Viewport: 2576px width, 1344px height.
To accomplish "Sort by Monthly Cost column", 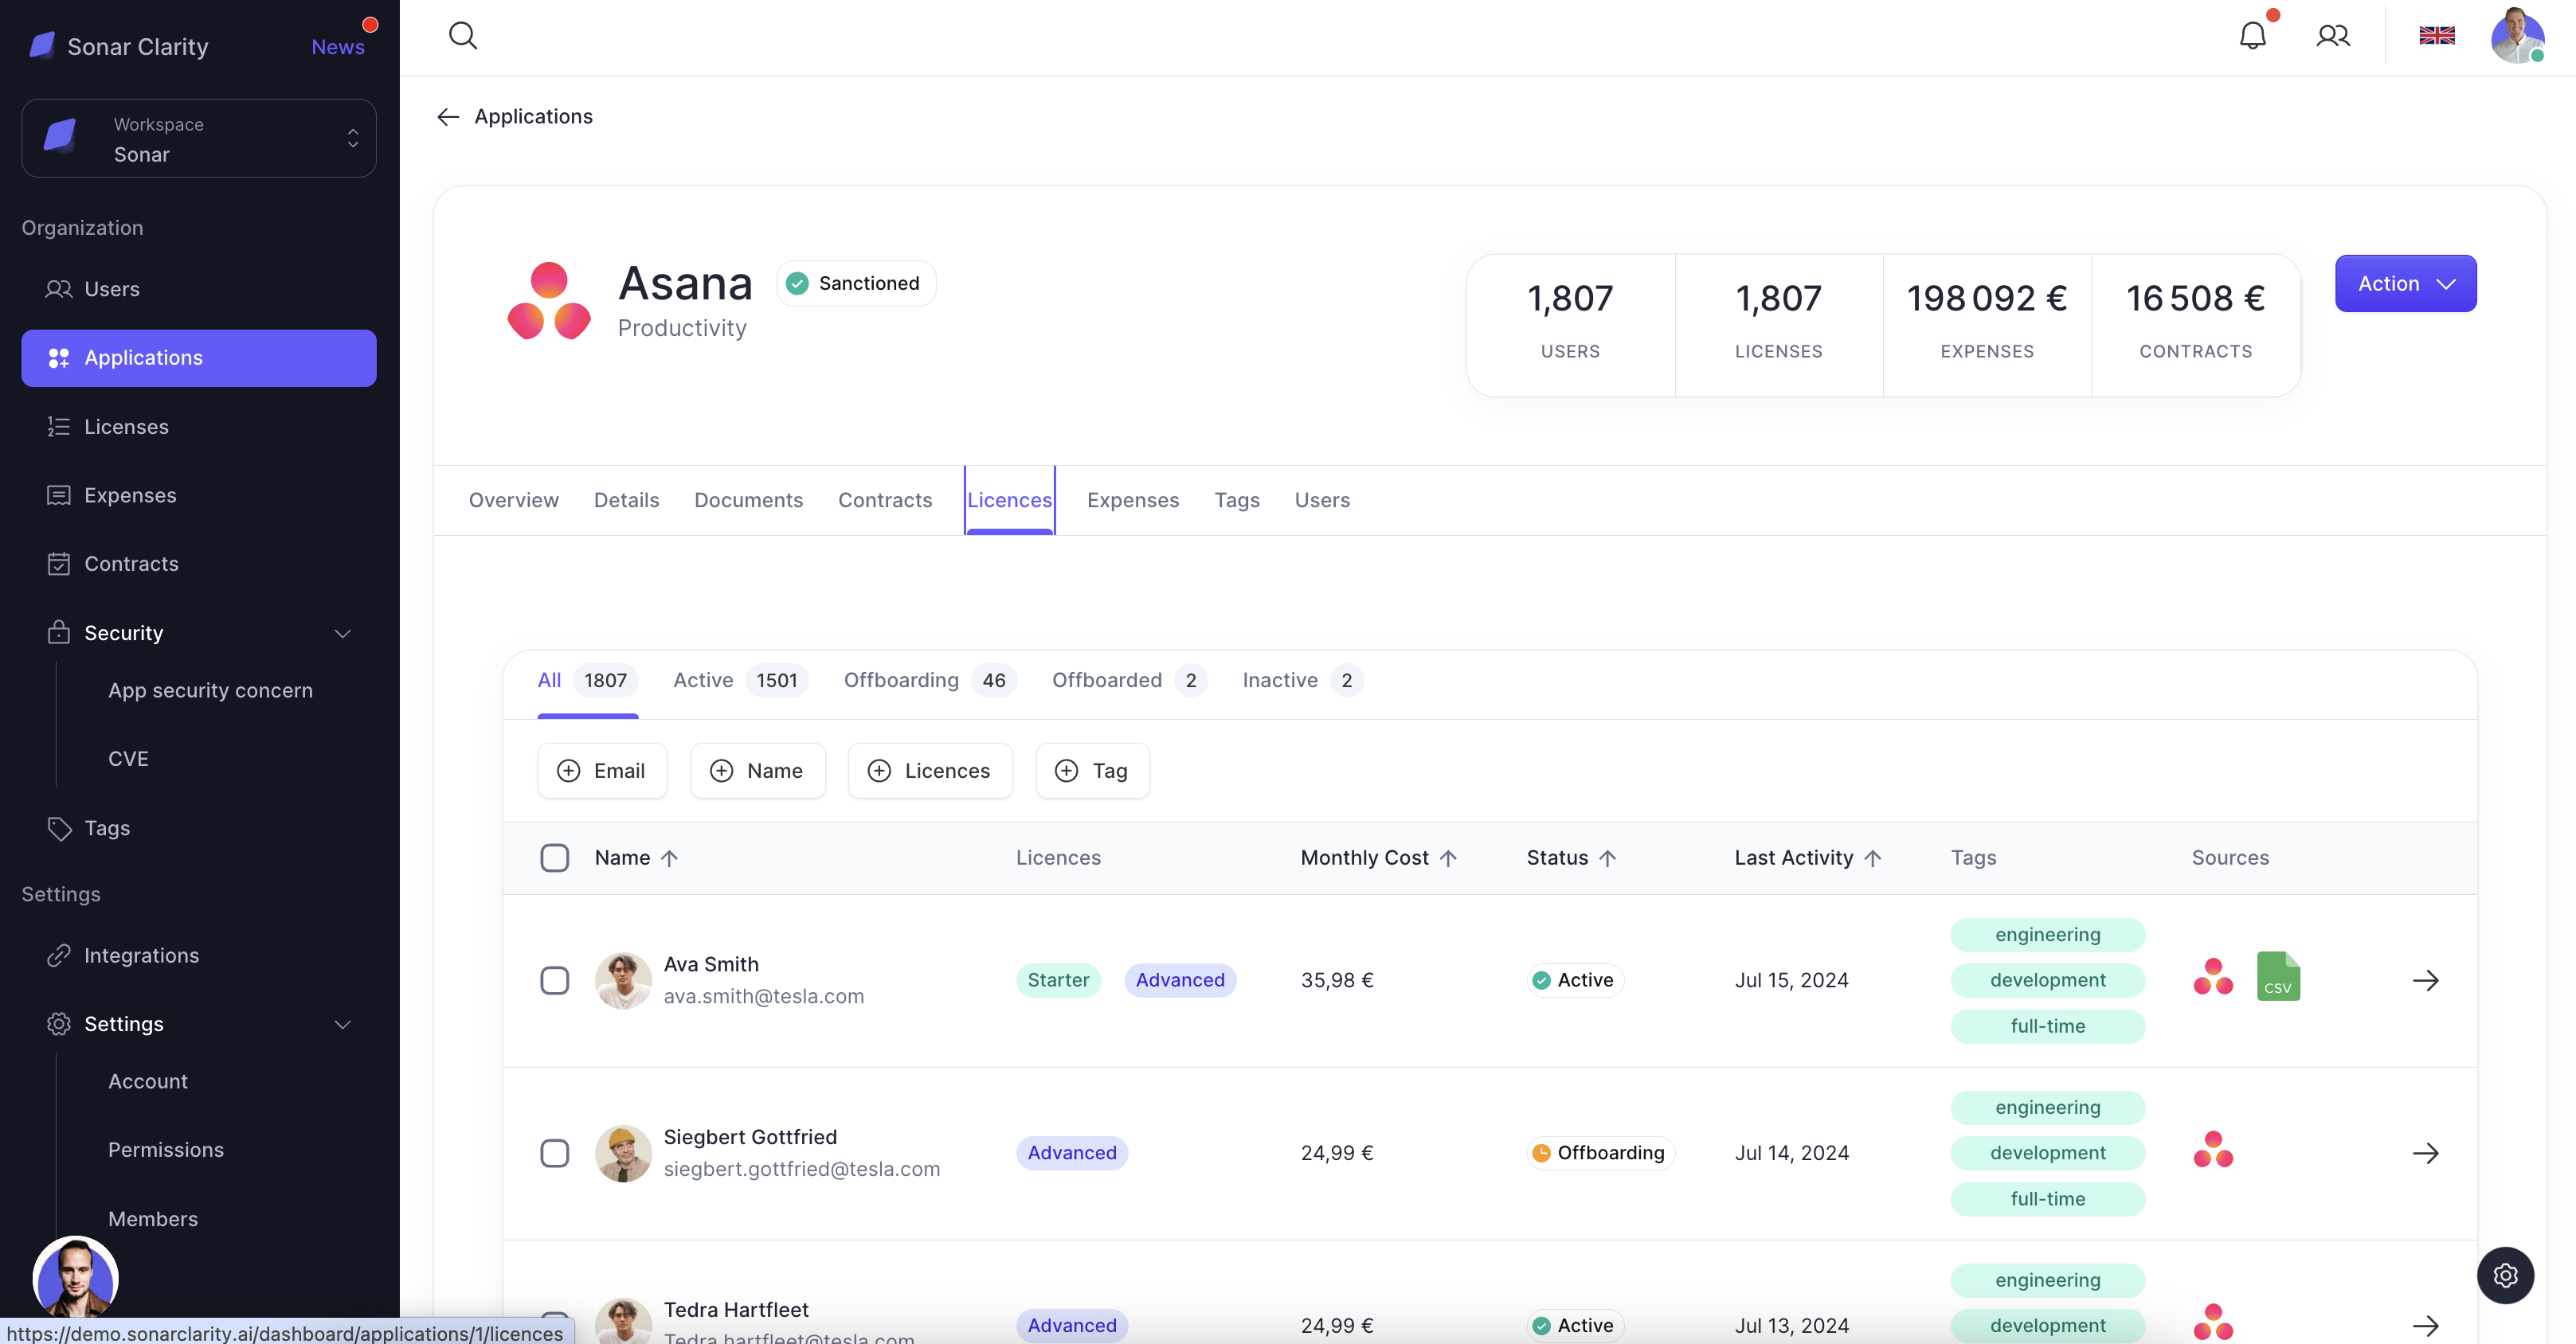I will (1379, 858).
